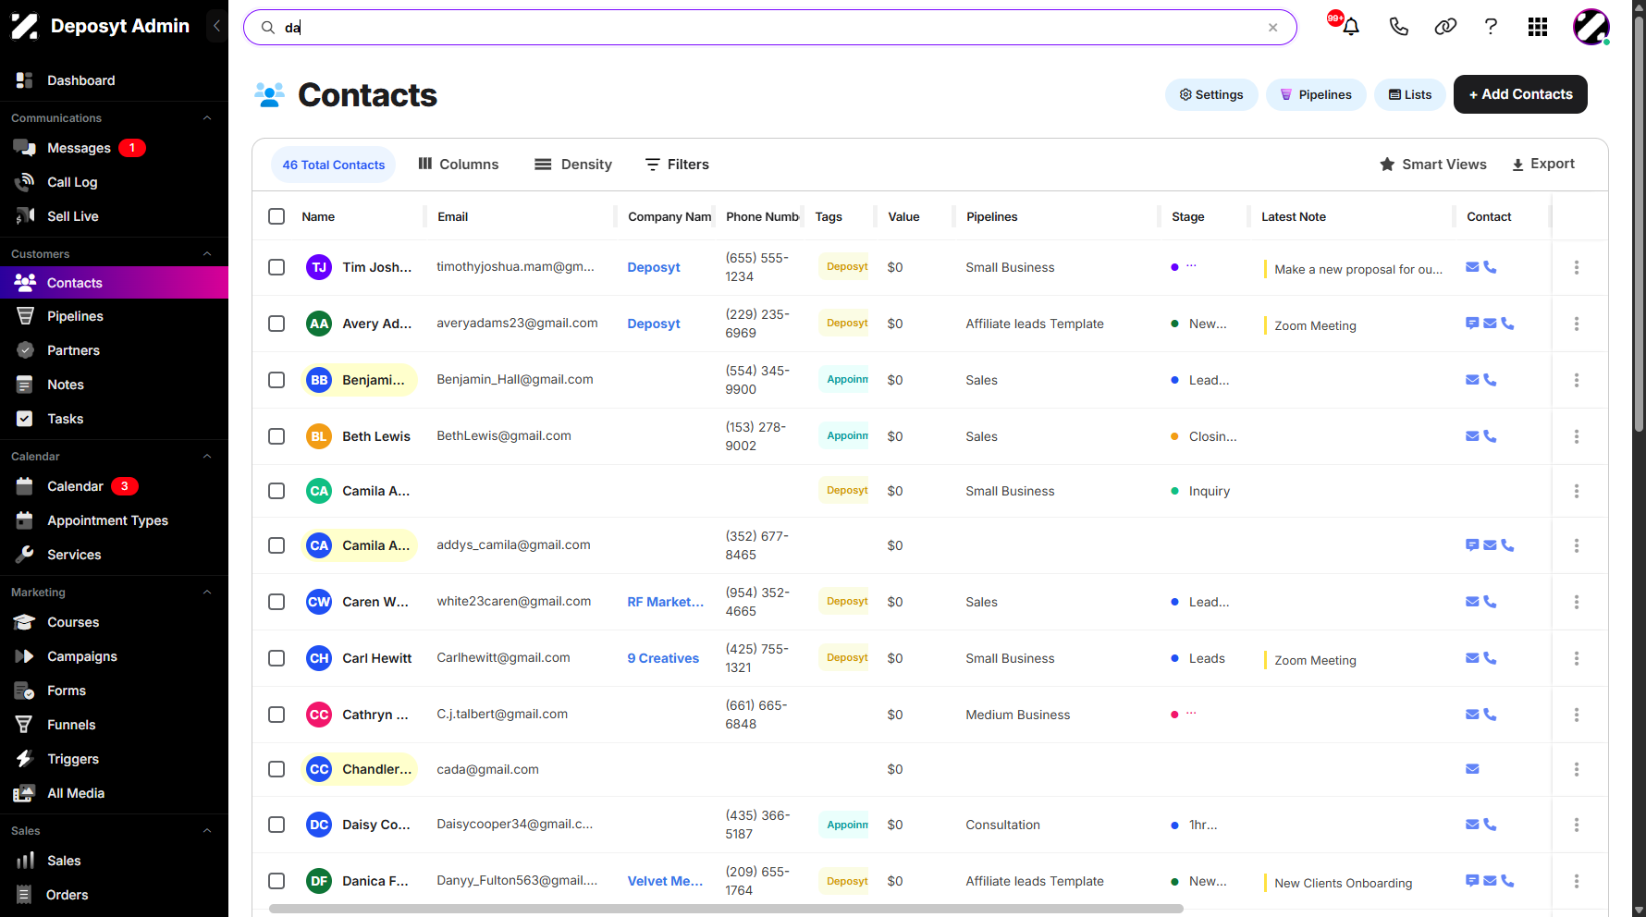Collapse the Calendar sidebar section

[207, 457]
